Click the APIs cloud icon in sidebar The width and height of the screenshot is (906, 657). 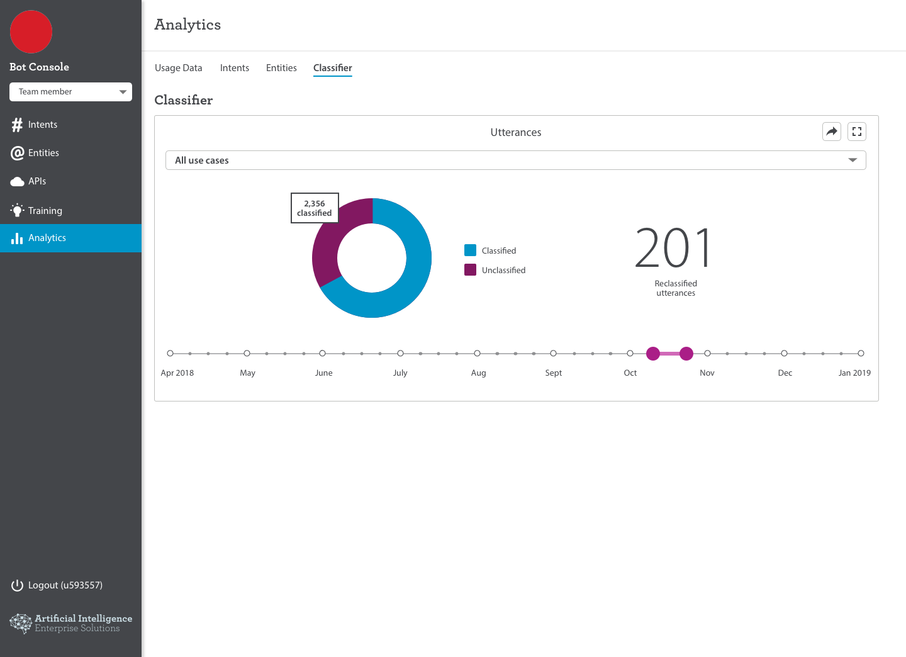[x=18, y=181]
